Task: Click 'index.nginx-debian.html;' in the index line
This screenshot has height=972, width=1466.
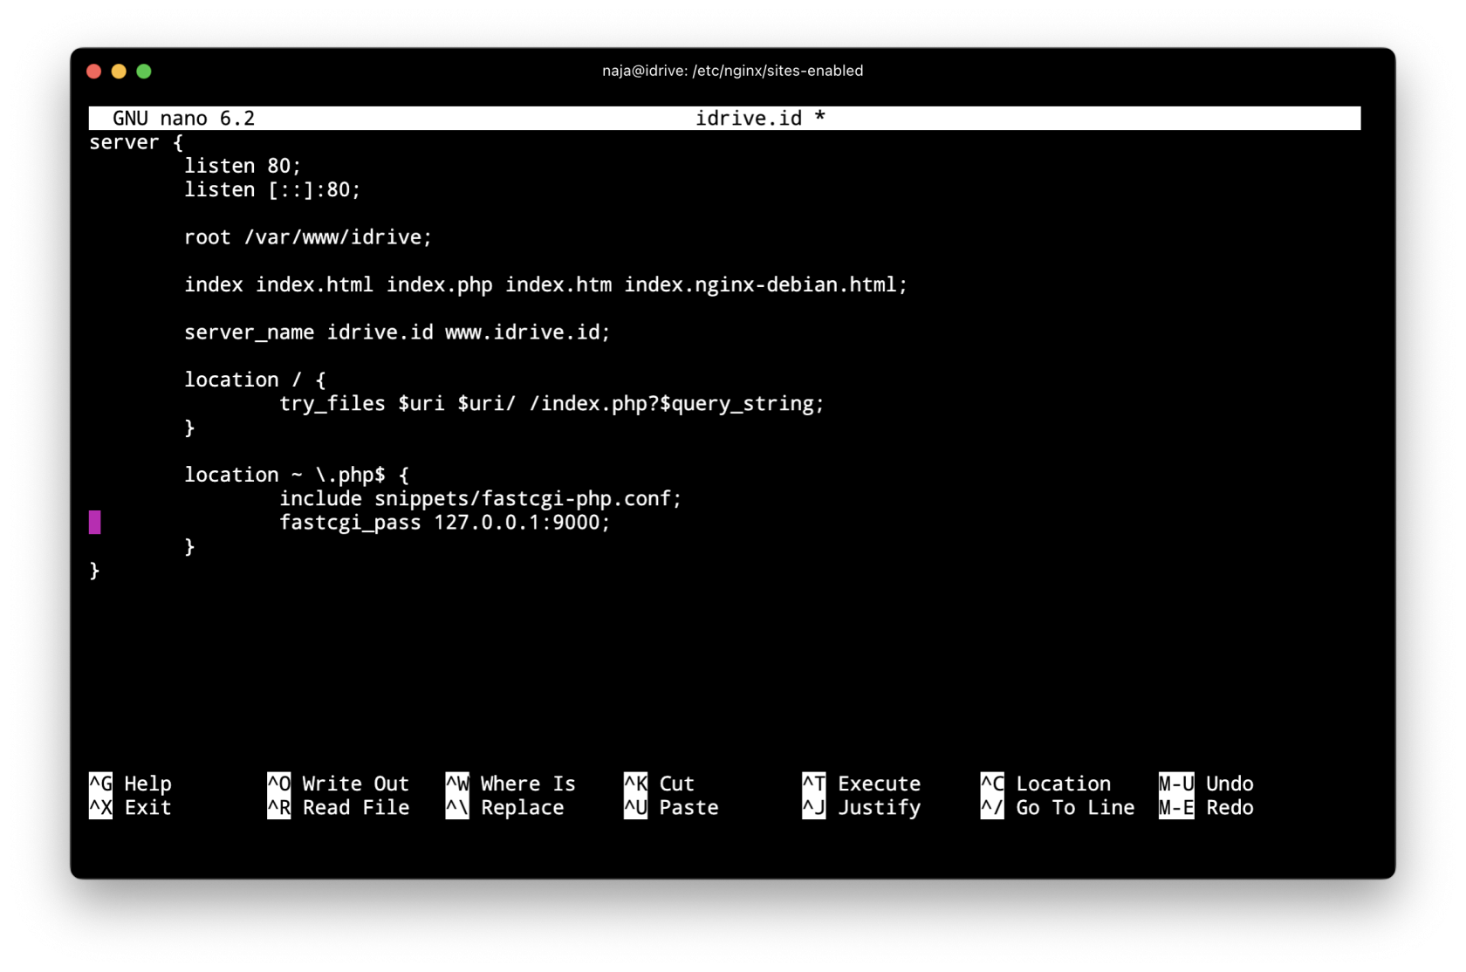Action: (x=766, y=284)
